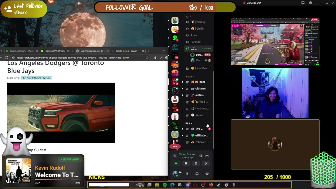Viewport: 336px width, 189px height.
Task: Open the Apex Legends live stream thumbnail
Action: (x=275, y=41)
